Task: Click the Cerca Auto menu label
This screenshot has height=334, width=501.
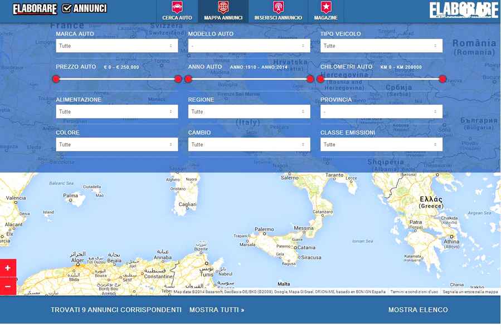Action: pos(177,18)
